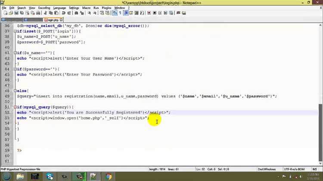
Task: Click the scrollbar up arrow
Action: 320,25
